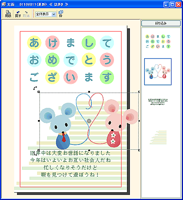Click the う character in pink circle

pyautogui.click(x=107, y=60)
